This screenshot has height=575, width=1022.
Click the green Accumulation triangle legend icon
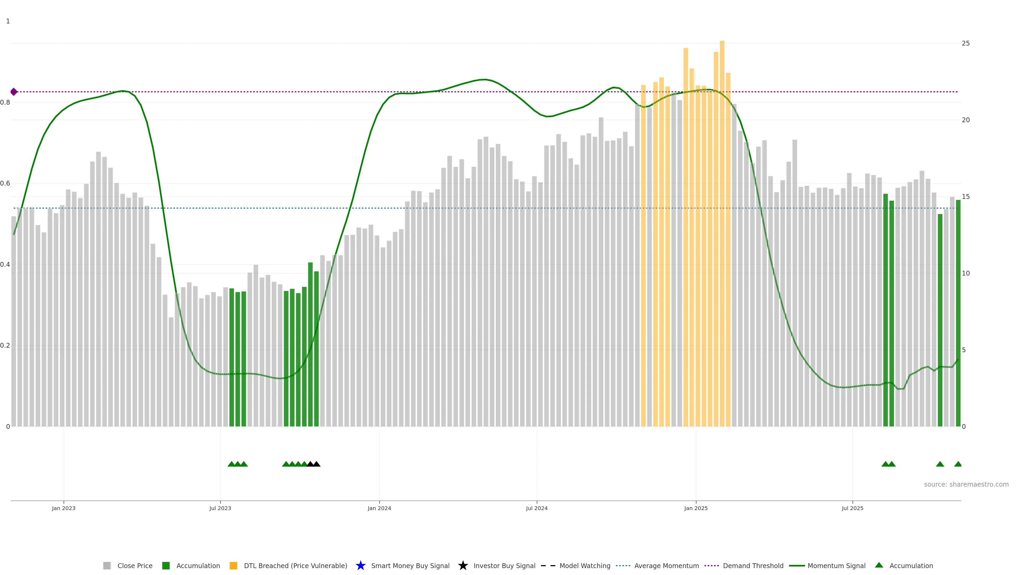coord(879,565)
